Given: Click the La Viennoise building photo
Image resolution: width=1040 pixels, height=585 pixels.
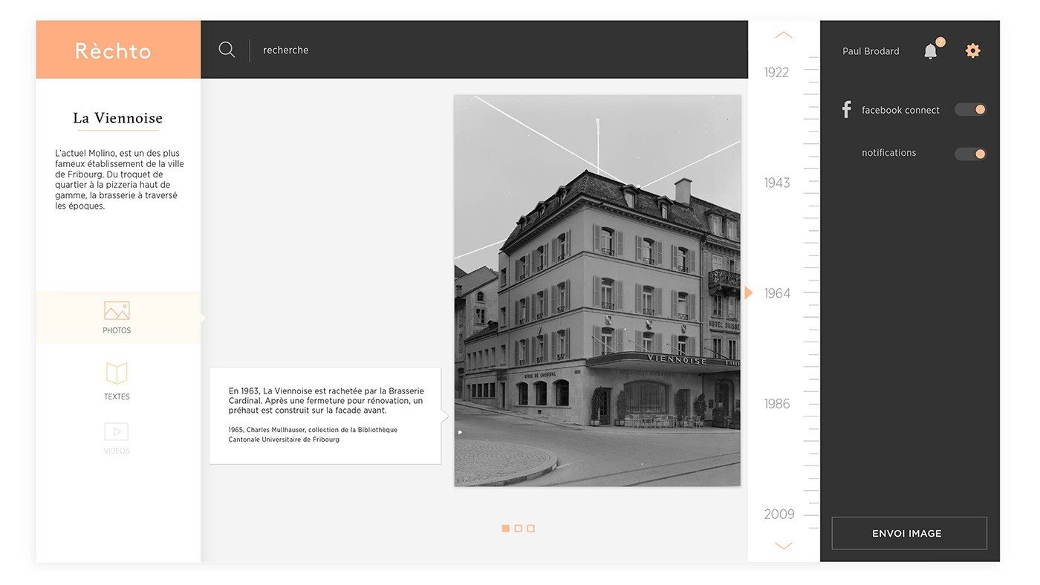Looking at the screenshot, I should coord(597,291).
